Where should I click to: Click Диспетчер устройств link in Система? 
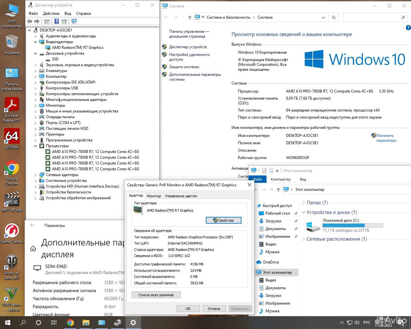pos(188,47)
